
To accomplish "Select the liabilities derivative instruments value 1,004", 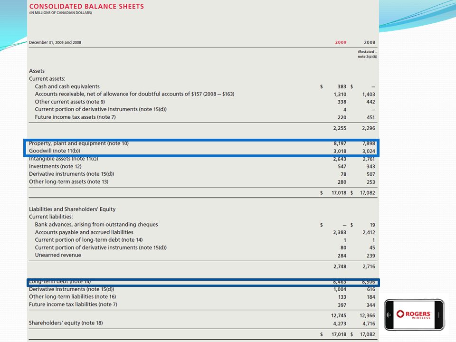I will click(x=340, y=289).
